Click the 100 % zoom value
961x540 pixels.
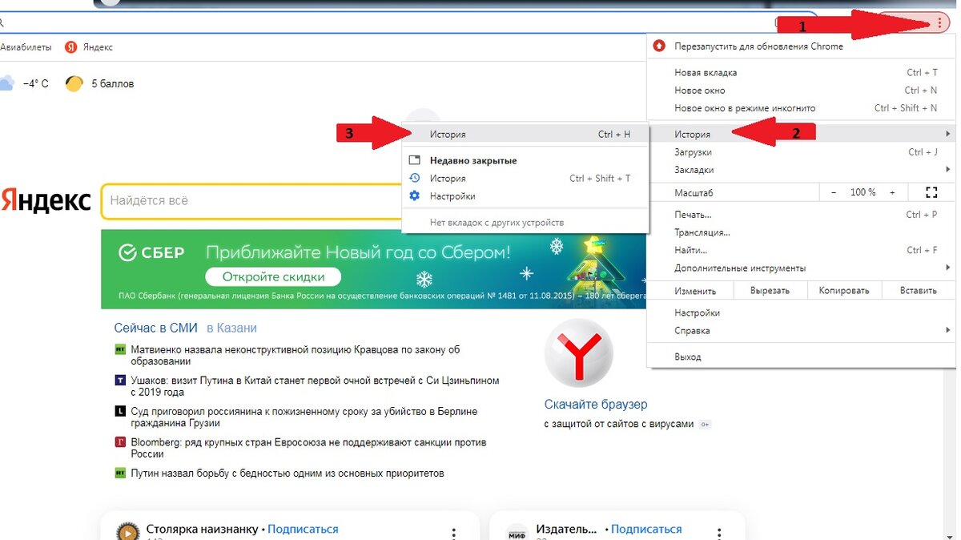(x=862, y=192)
